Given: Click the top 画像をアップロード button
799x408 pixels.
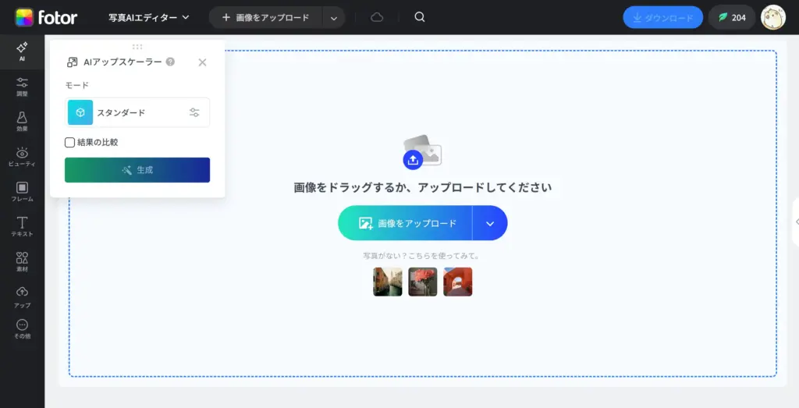Looking at the screenshot, I should [265, 17].
